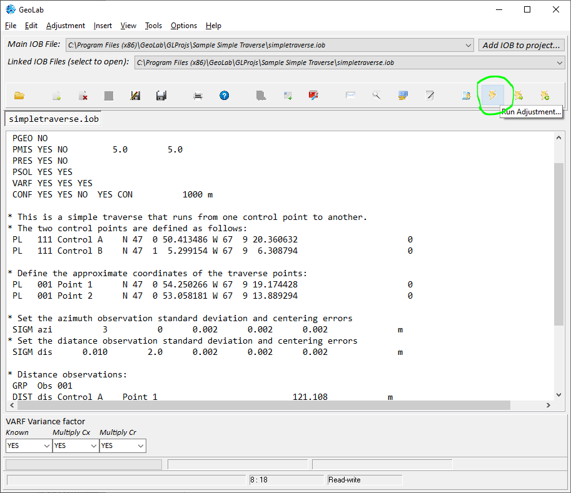Open the View menu
This screenshot has width=571, height=493.
tap(128, 26)
